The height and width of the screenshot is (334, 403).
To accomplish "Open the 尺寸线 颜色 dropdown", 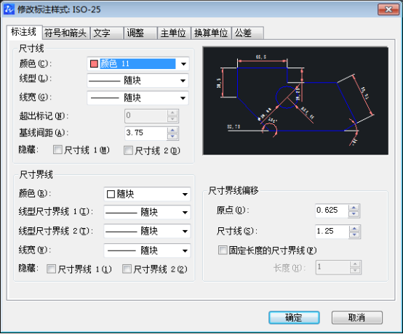I will tap(183, 64).
